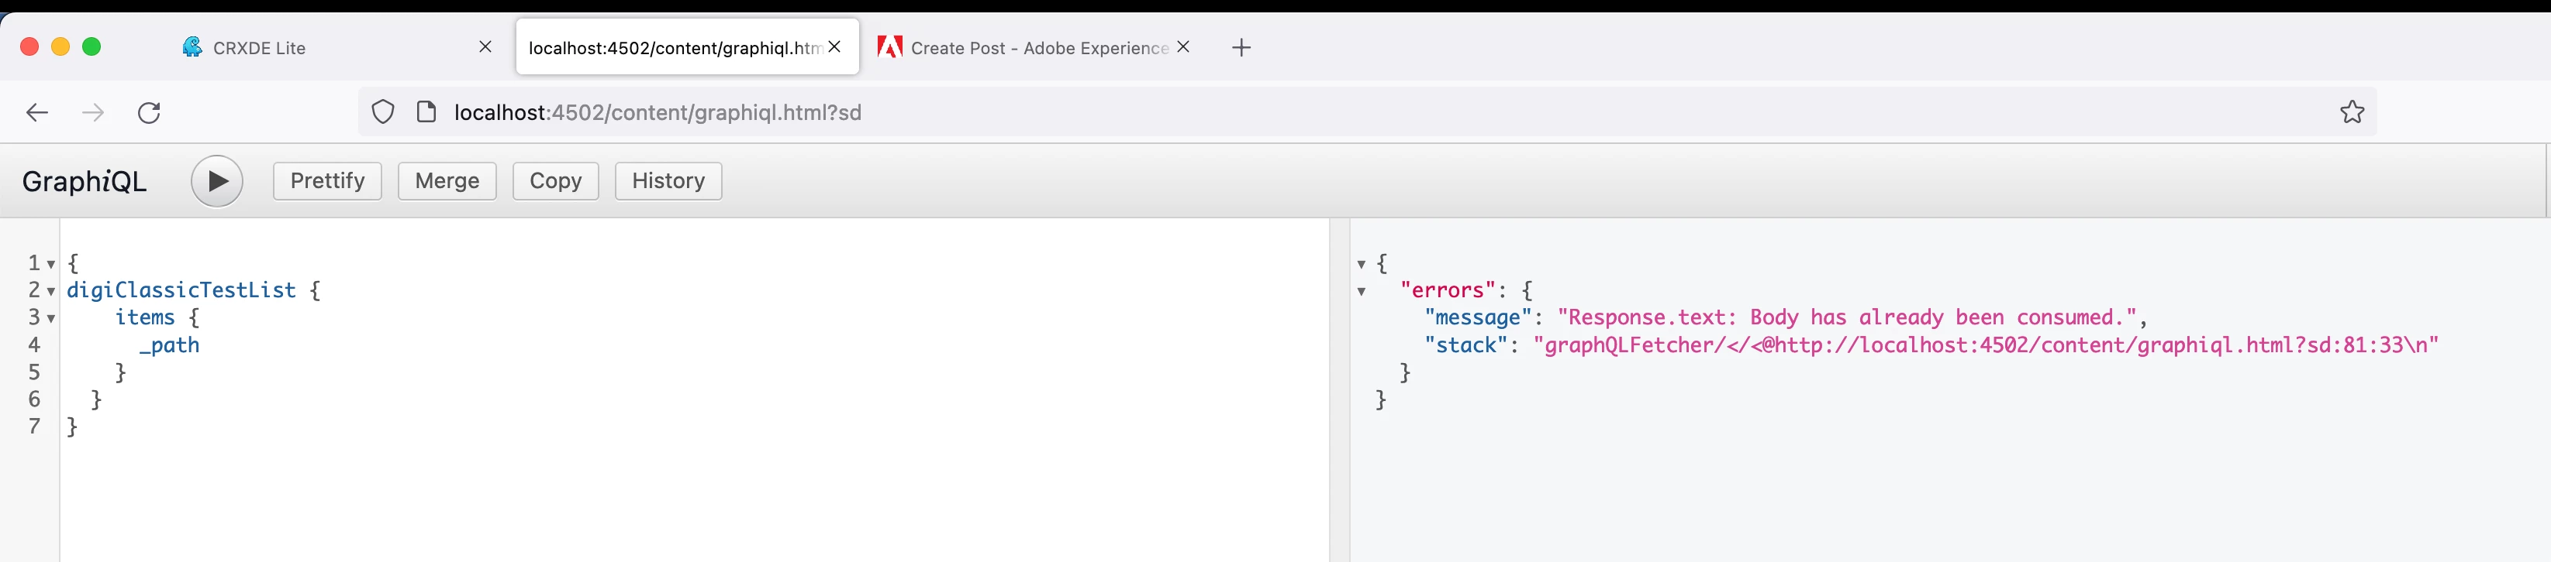Open the shield tracking protection icon
This screenshot has height=562, width=2551.
coord(383,111)
